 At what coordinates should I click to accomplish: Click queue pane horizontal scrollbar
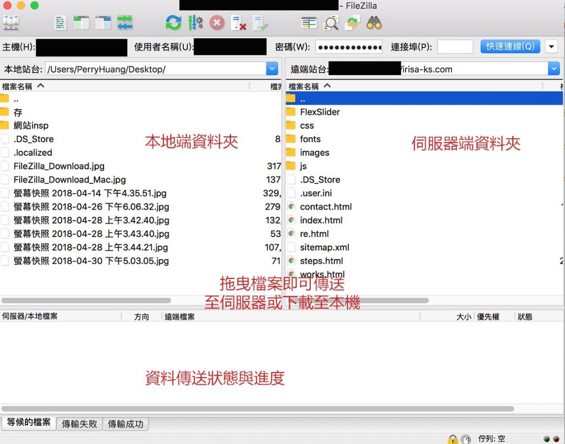(x=257, y=408)
